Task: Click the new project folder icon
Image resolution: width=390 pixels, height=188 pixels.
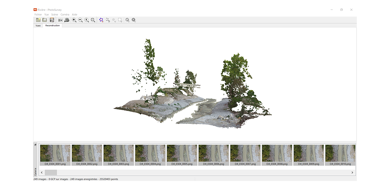Action: coord(38,20)
